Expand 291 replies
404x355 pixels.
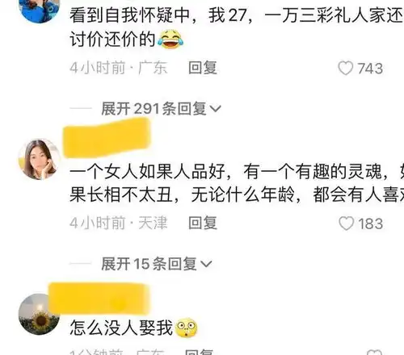click(161, 109)
